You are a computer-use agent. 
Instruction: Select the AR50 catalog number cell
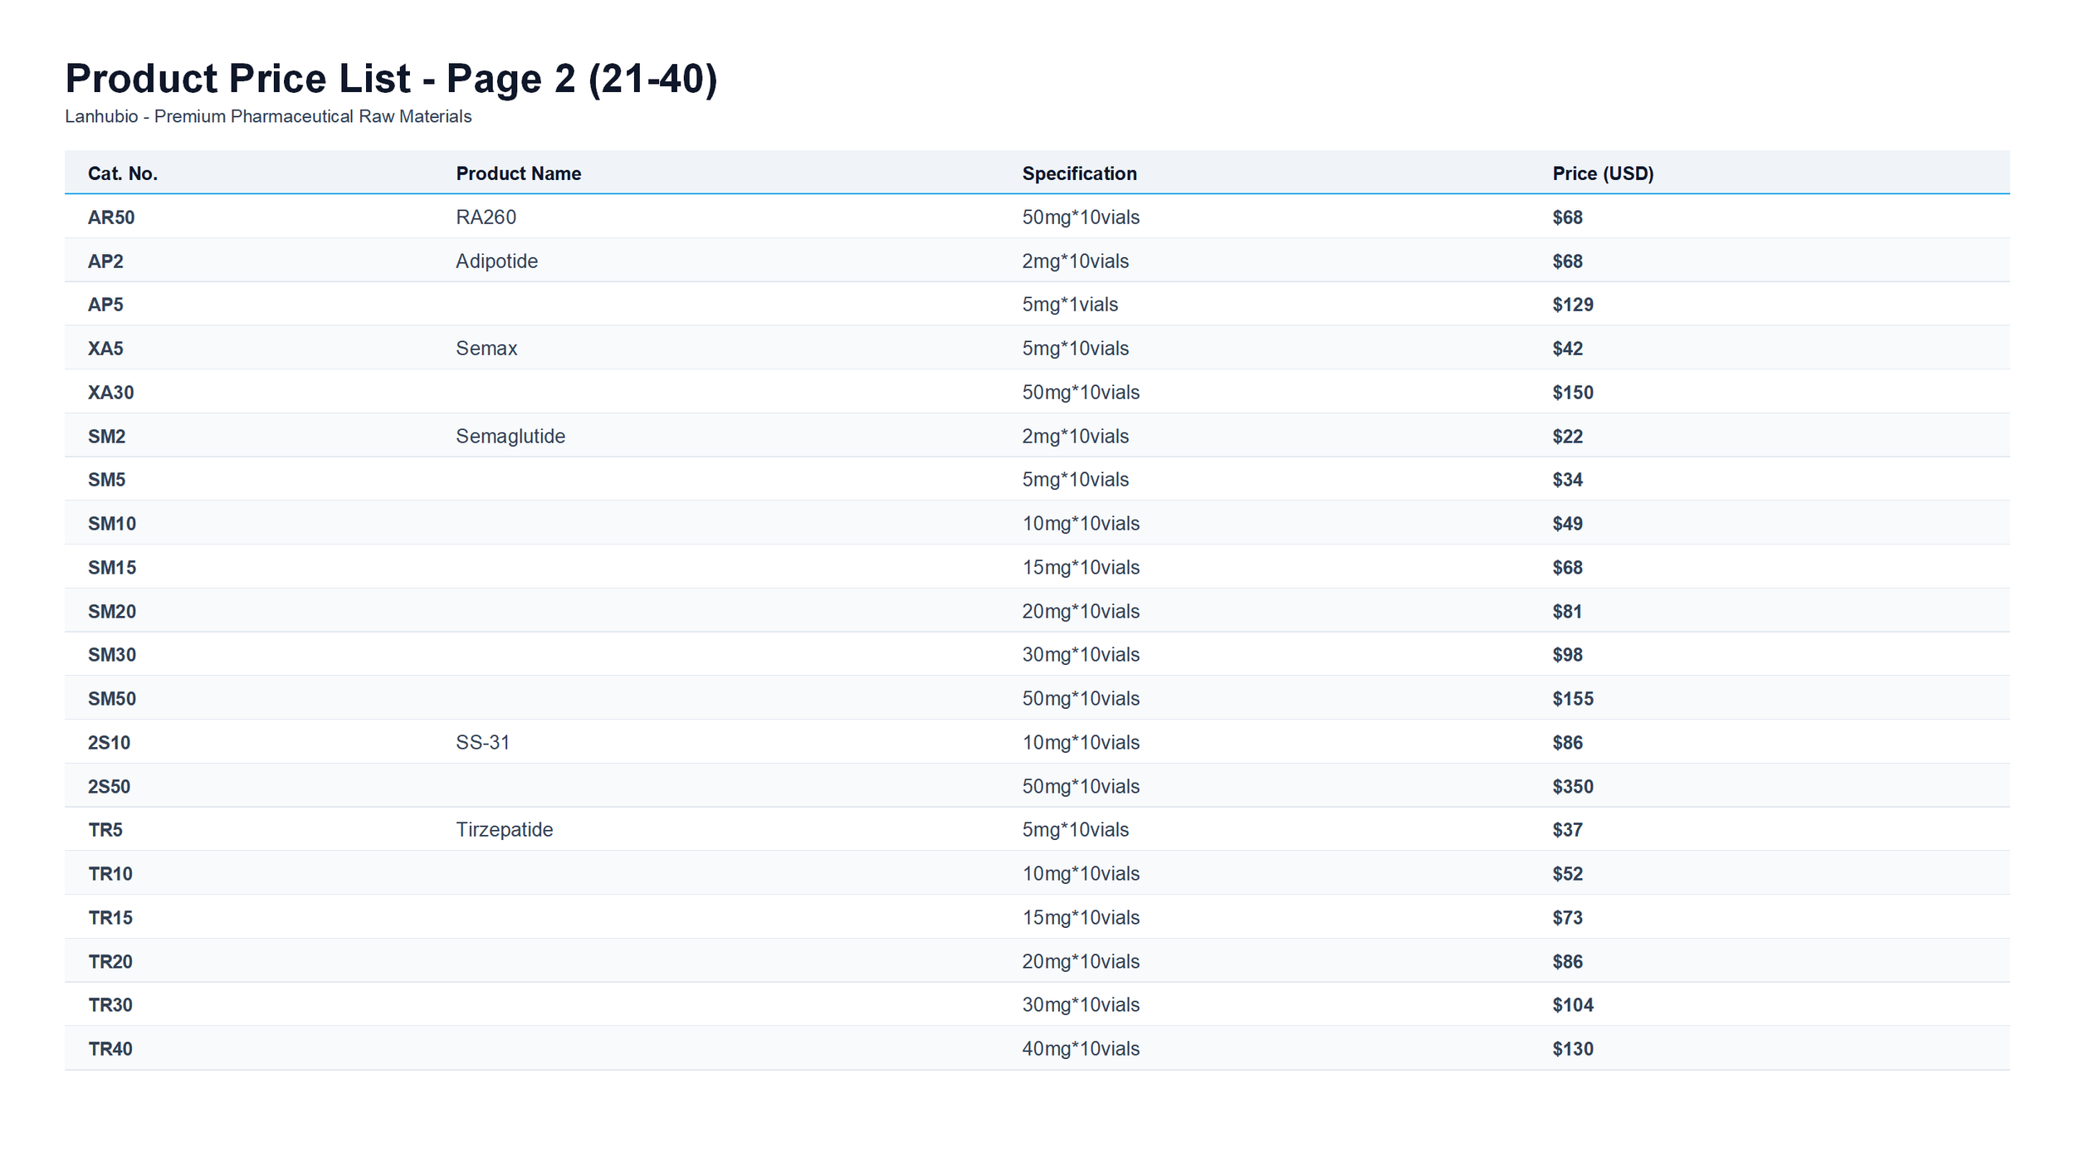pos(111,217)
